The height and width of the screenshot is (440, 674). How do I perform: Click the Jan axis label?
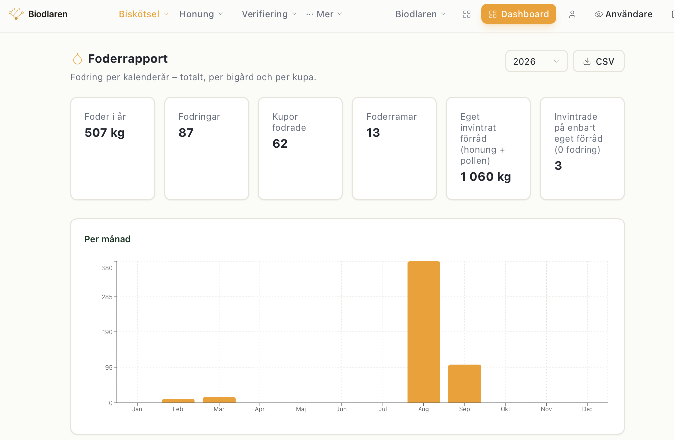click(x=137, y=409)
